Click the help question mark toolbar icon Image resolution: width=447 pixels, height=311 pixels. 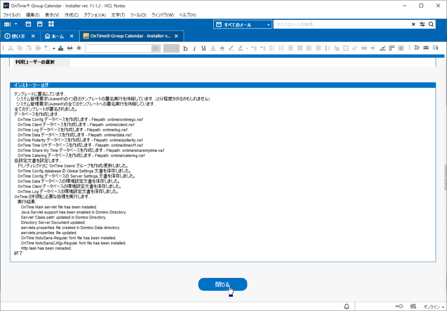click(x=401, y=48)
